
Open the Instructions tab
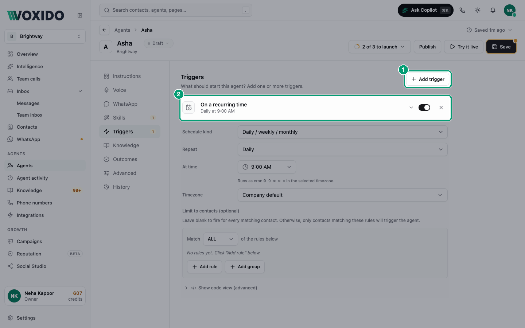[x=130, y=76]
